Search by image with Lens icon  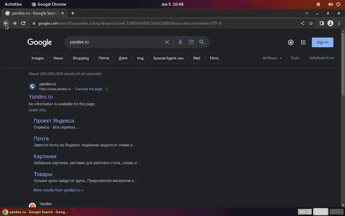tap(191, 42)
